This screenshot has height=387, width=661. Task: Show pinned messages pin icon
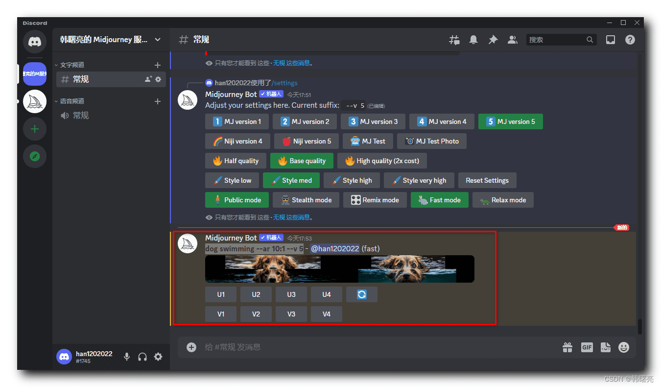pyautogui.click(x=493, y=40)
